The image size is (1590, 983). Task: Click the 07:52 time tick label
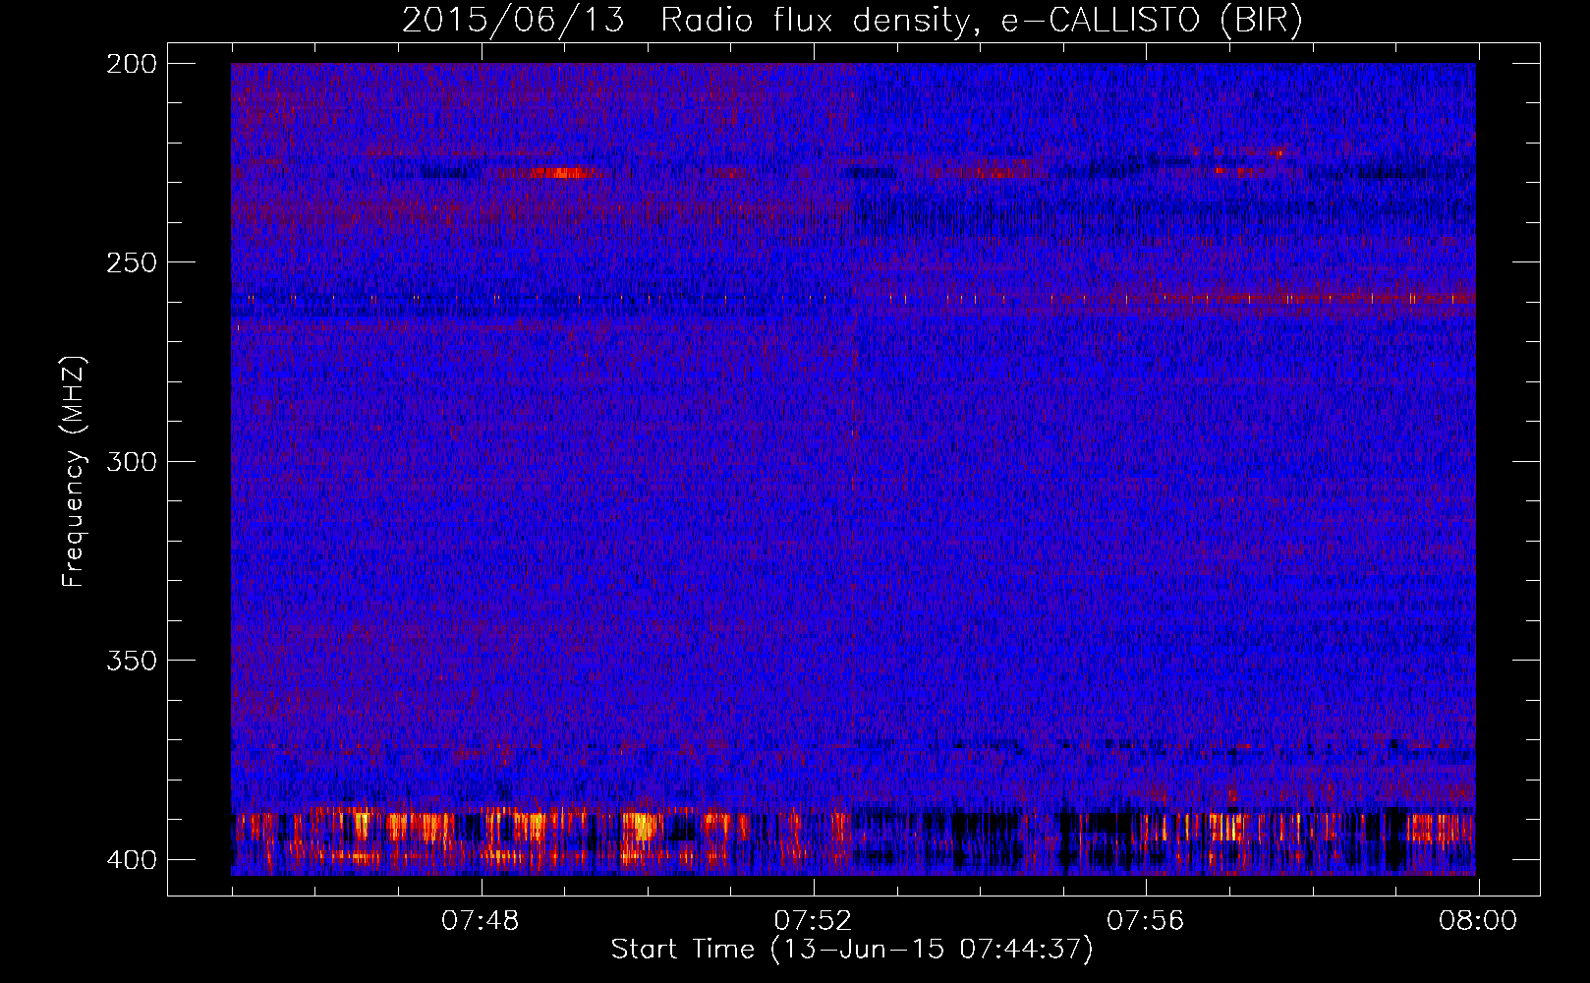(x=813, y=921)
